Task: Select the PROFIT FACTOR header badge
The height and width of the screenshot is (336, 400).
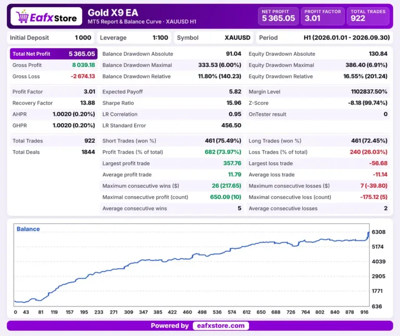Action: (323, 16)
